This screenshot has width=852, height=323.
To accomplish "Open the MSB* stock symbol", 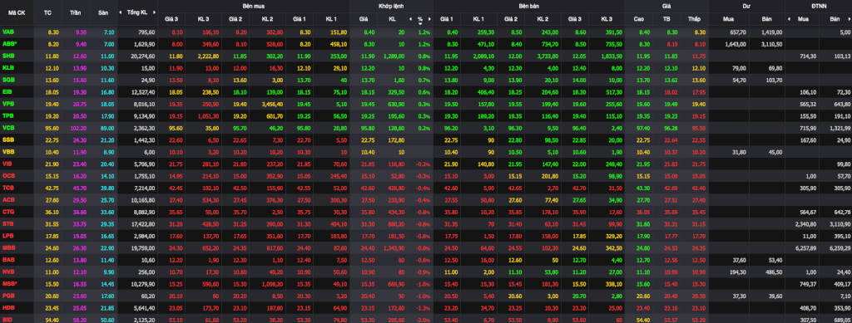I will point(9,283).
